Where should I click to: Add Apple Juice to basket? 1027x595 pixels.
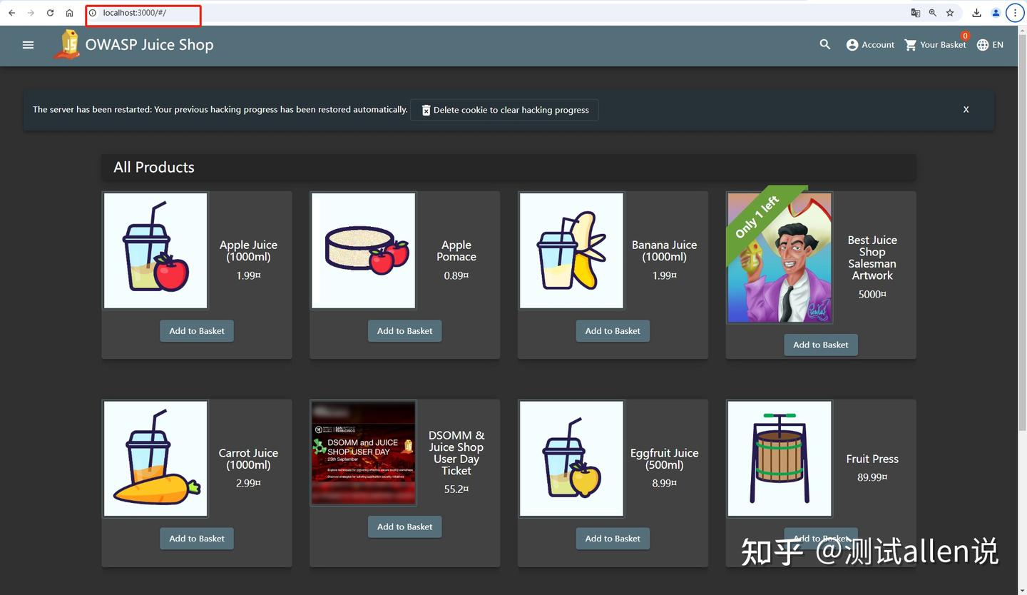197,330
